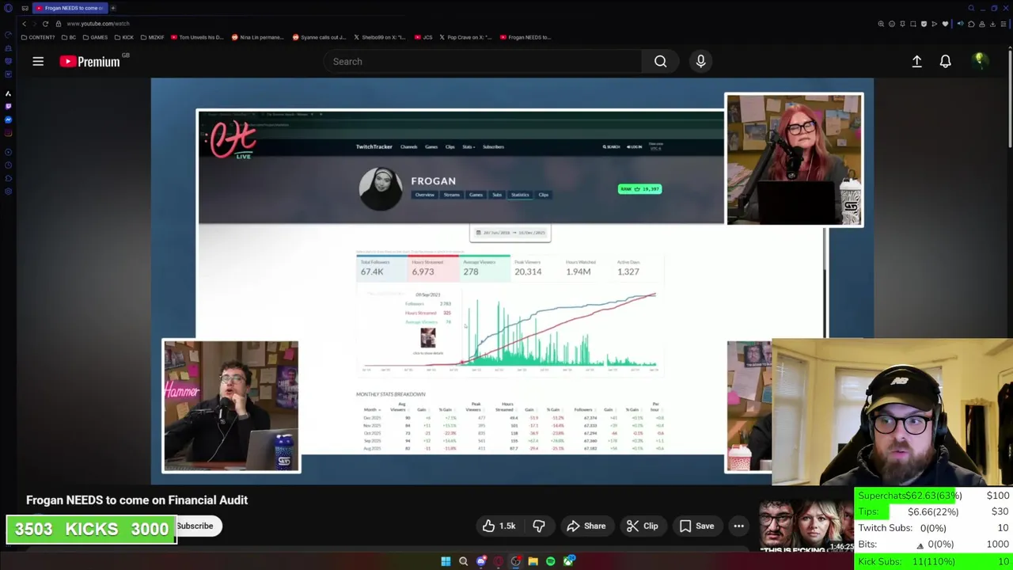The width and height of the screenshot is (1013, 570).
Task: Open Spotify from the taskbar
Action: (550, 561)
